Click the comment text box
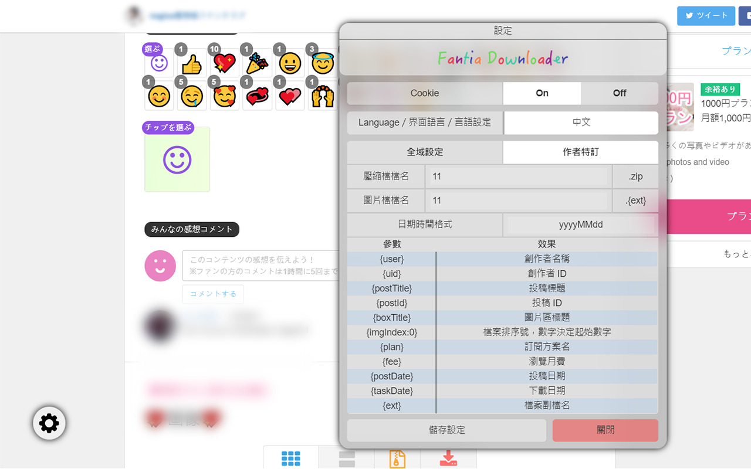751x469 pixels. click(261, 266)
